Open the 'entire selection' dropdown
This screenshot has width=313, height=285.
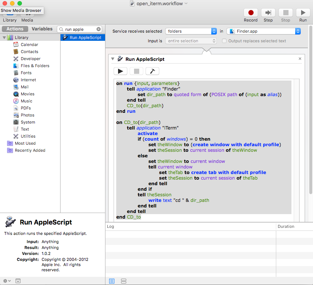(191, 41)
